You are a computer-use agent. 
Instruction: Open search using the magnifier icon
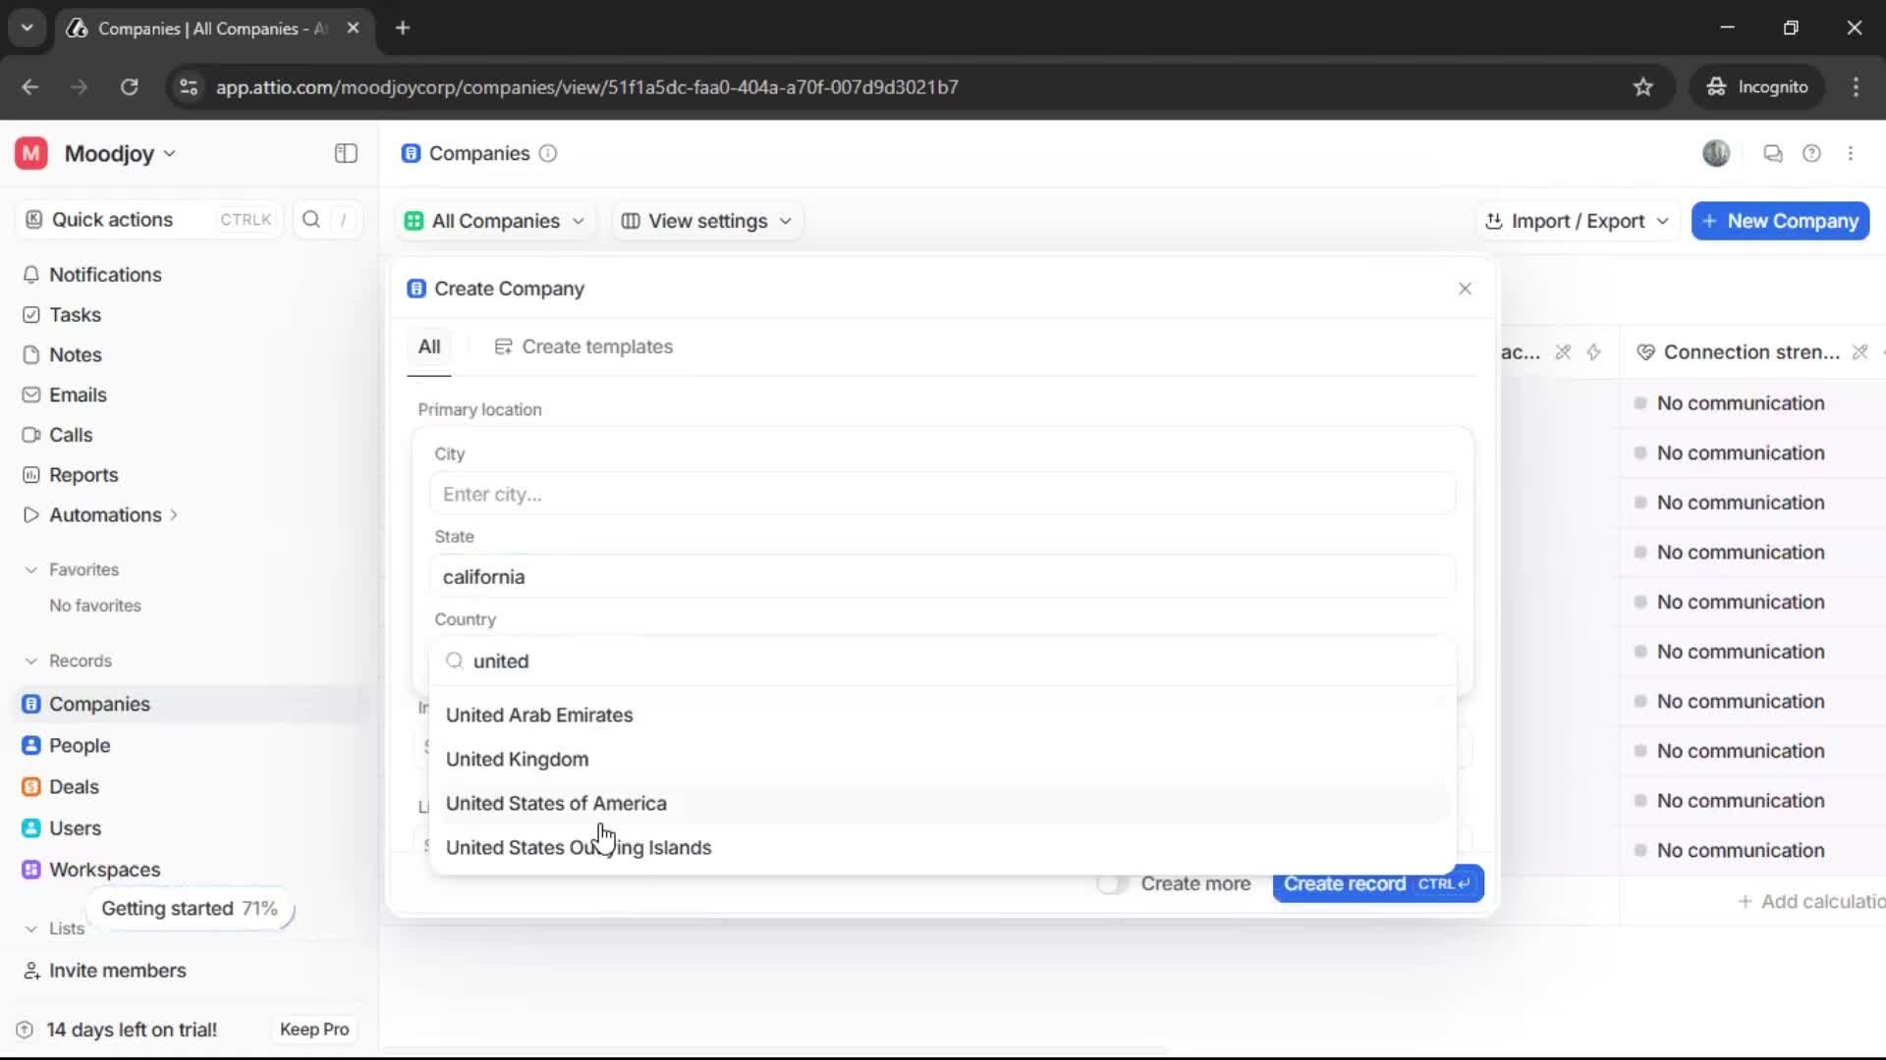click(x=311, y=220)
